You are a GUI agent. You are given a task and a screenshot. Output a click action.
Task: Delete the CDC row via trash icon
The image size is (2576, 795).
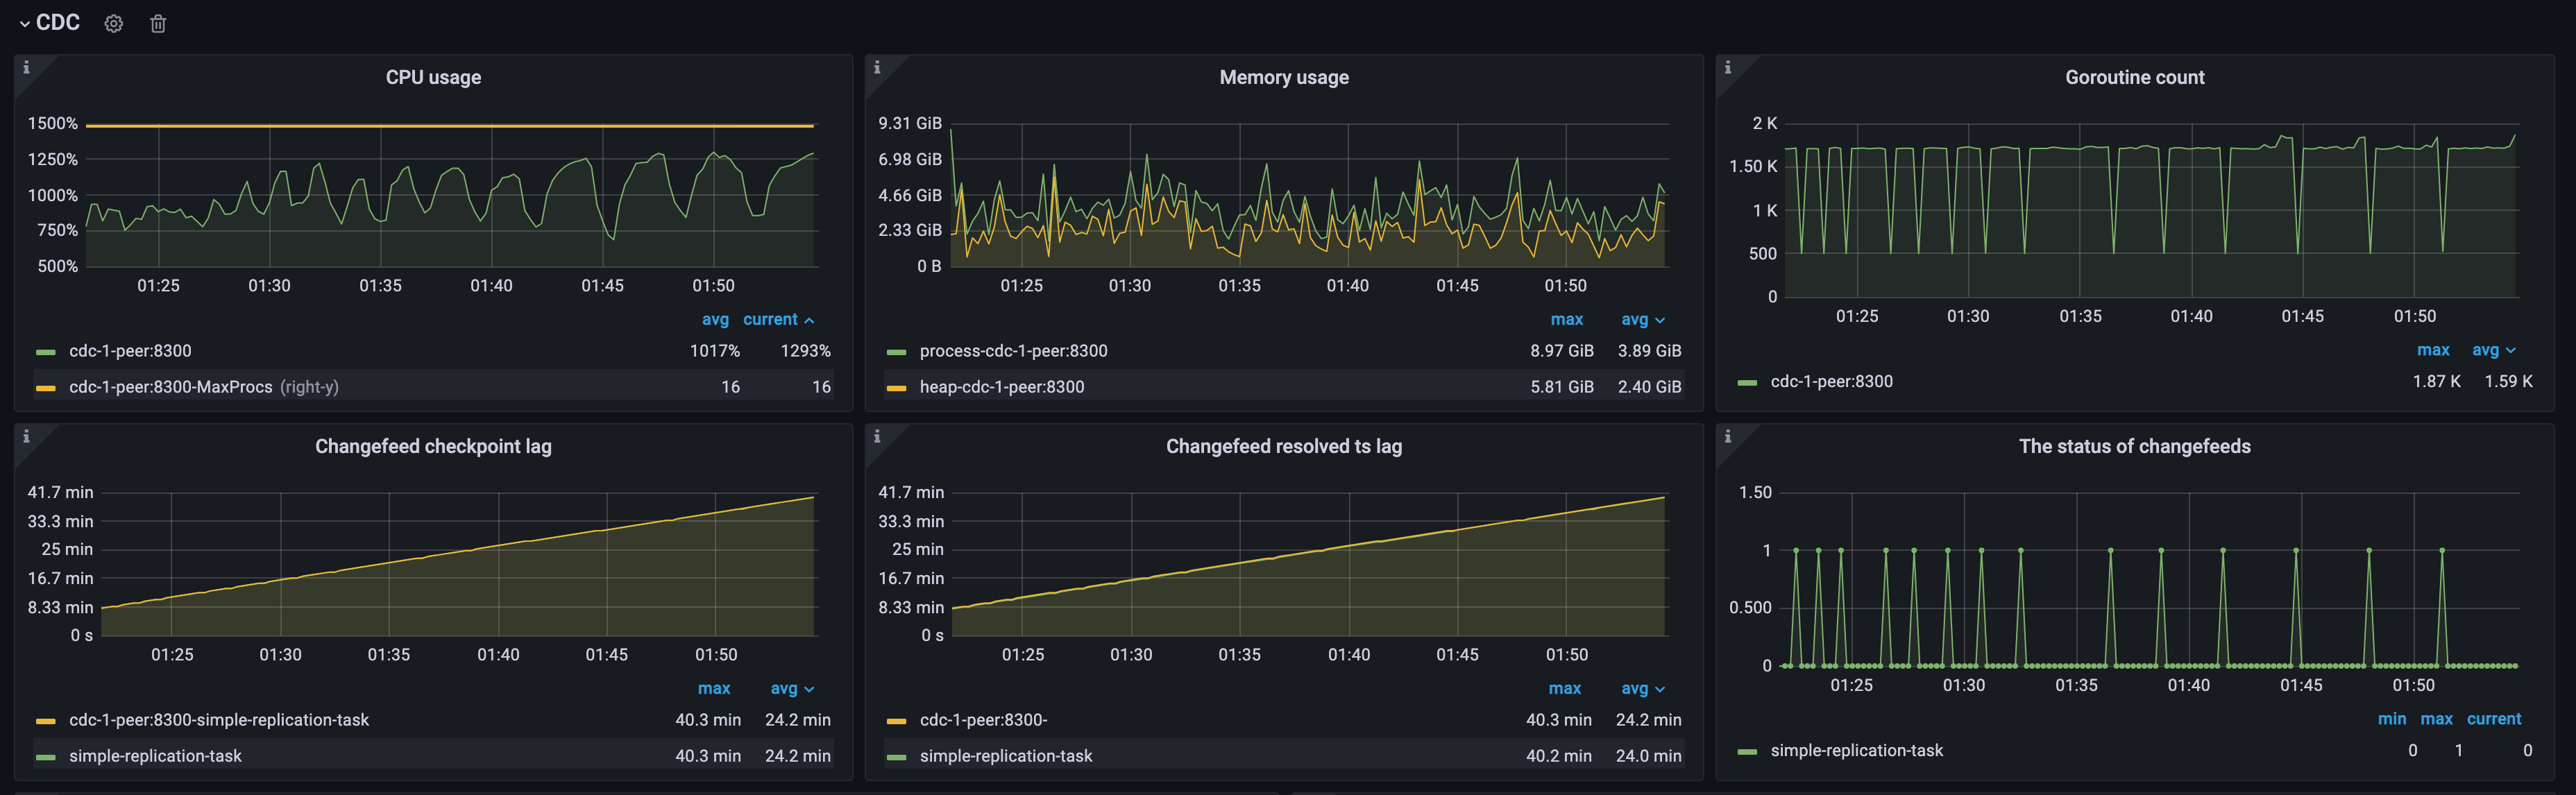click(x=157, y=23)
